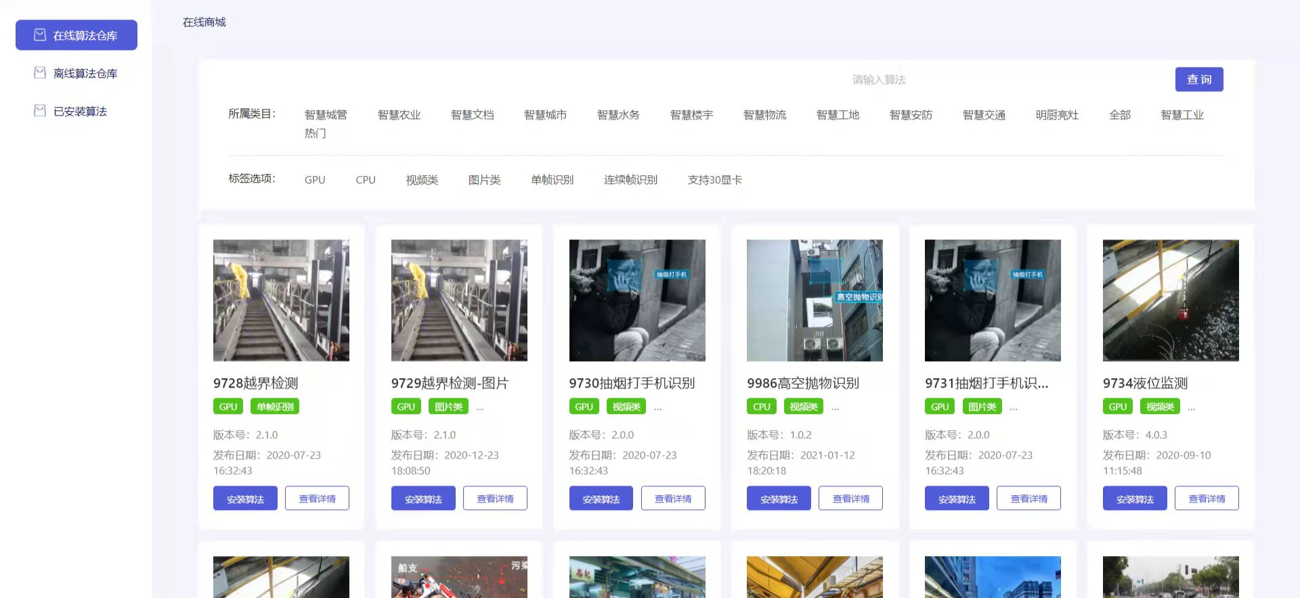View details of 9986高空抛物识别

click(850, 499)
